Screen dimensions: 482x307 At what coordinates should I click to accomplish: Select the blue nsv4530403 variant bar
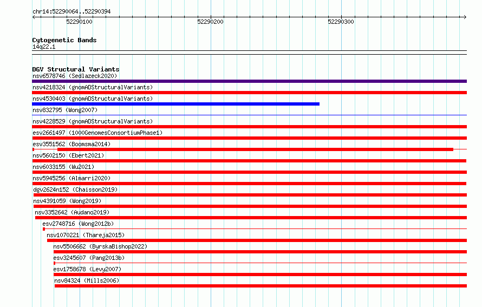tap(176, 104)
